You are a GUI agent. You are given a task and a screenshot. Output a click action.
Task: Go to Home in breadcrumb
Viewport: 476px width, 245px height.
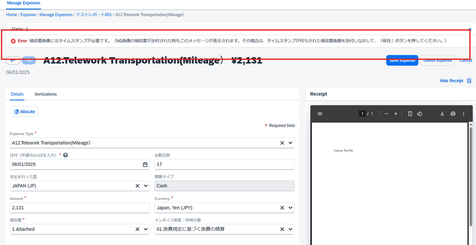[x=11, y=15]
